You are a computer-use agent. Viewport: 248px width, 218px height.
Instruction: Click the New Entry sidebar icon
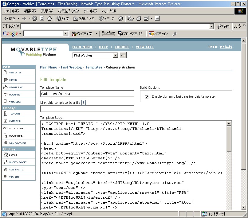[6, 72]
